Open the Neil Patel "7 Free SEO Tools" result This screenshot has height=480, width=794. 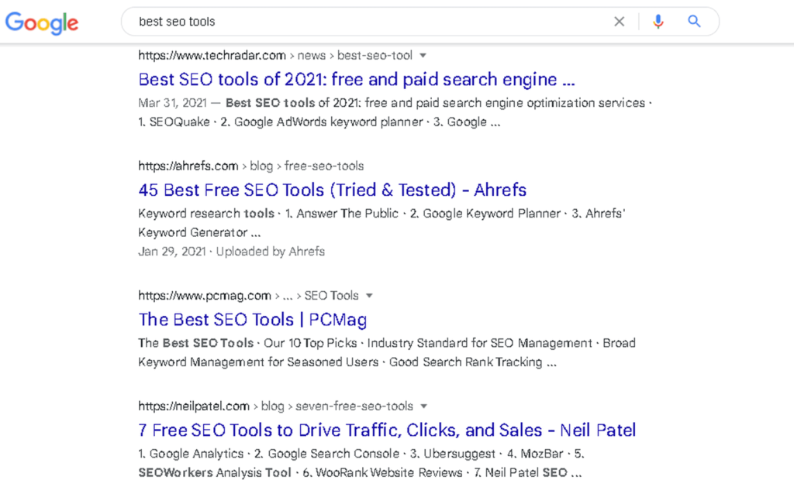coord(387,430)
